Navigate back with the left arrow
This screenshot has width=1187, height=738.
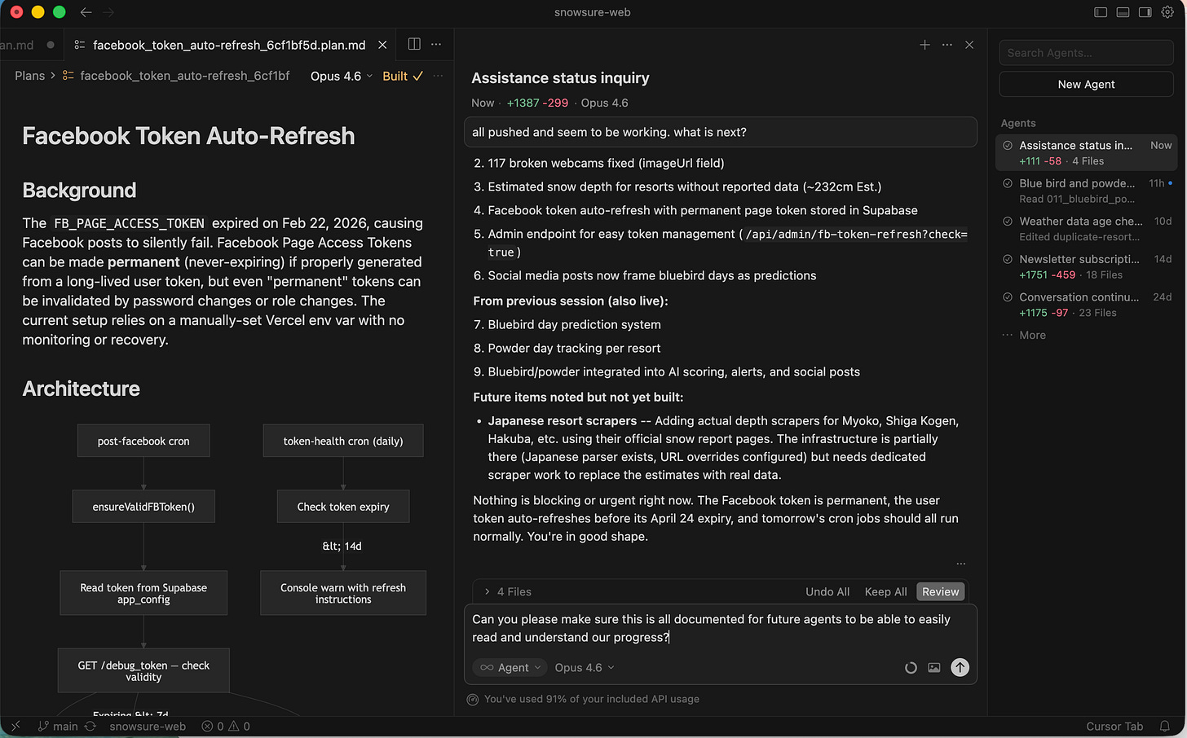point(86,12)
